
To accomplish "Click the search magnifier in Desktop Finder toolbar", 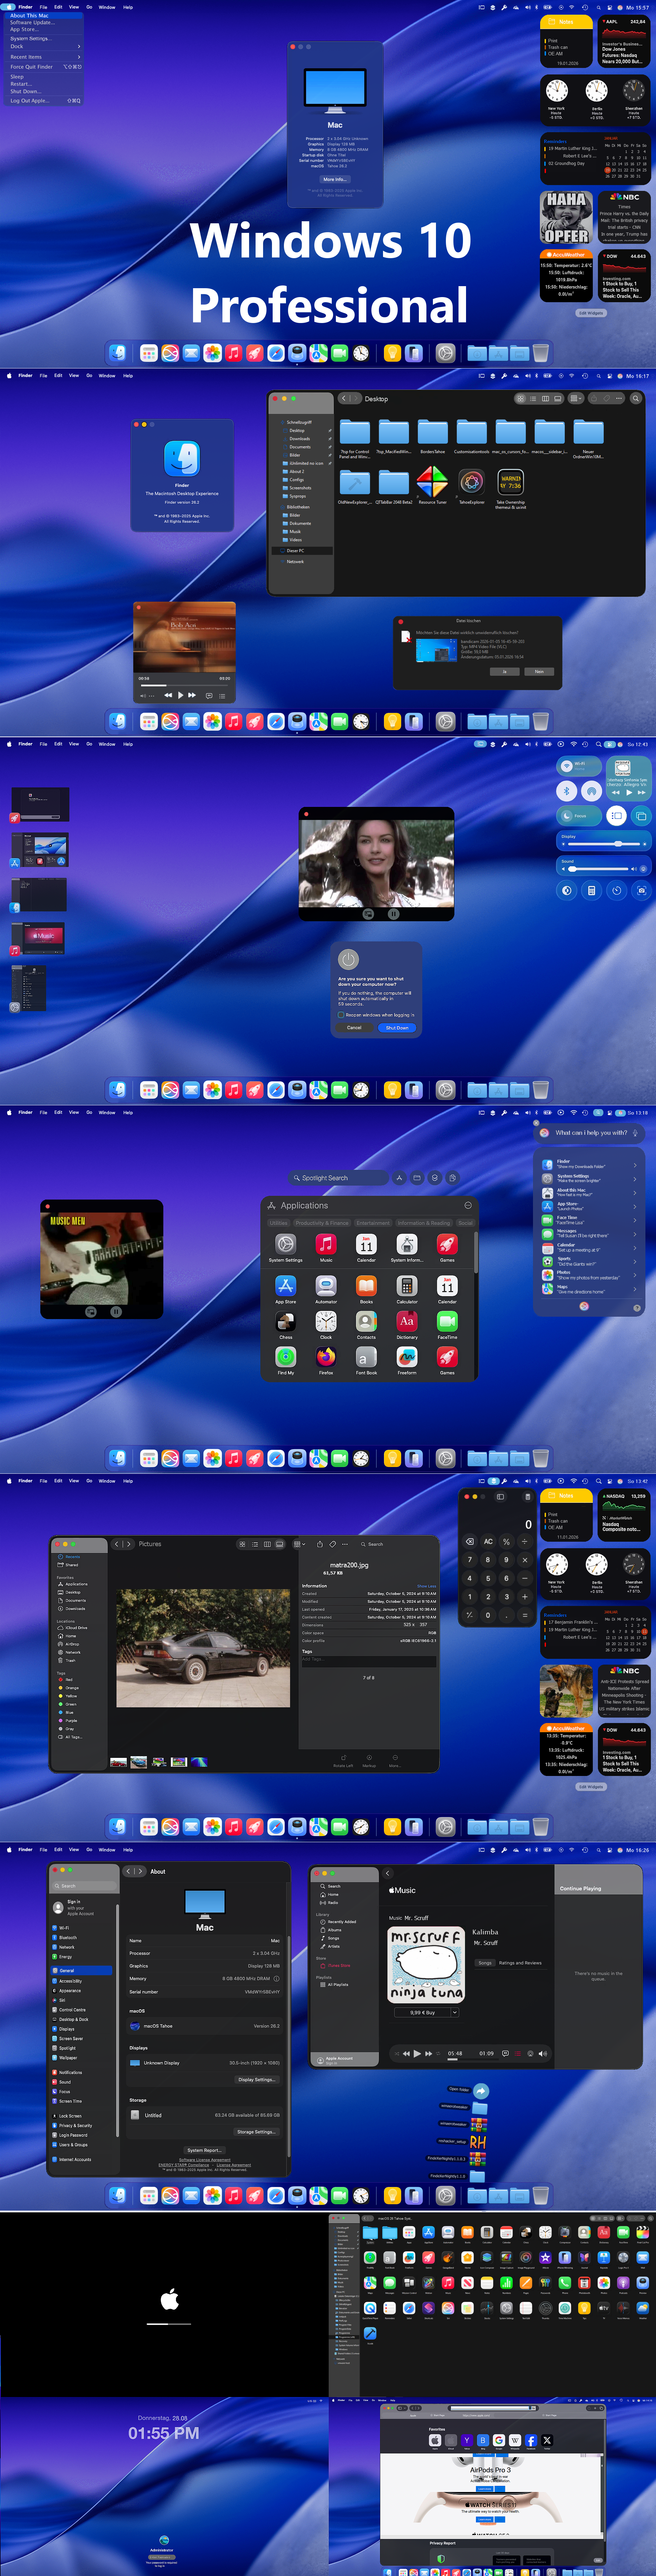I will point(635,398).
